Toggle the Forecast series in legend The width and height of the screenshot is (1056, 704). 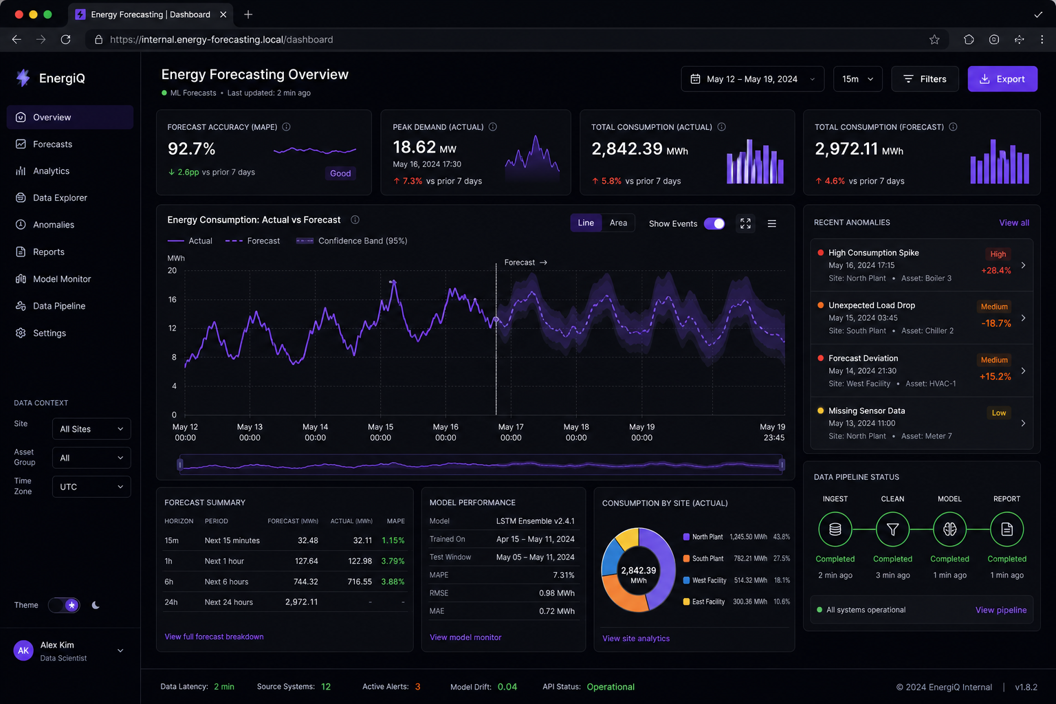pyautogui.click(x=252, y=241)
